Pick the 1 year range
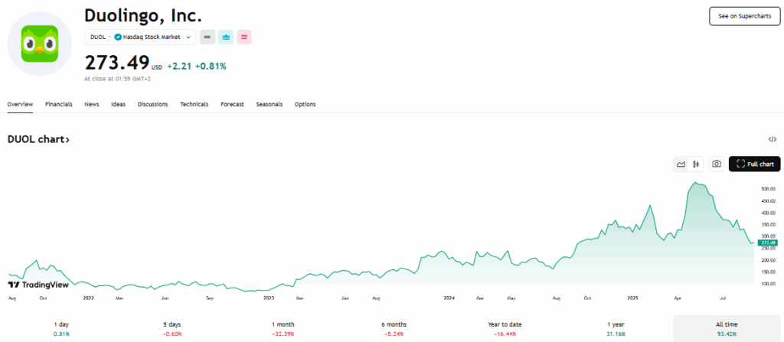The height and width of the screenshot is (342, 784). click(616, 328)
